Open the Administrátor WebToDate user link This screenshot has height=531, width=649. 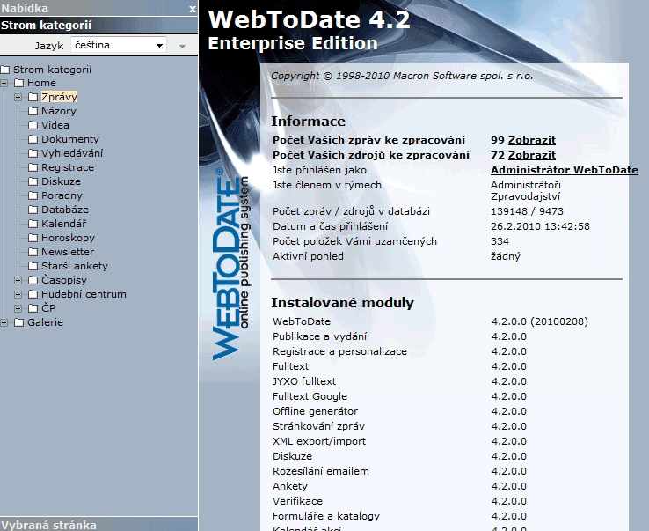coord(564,170)
